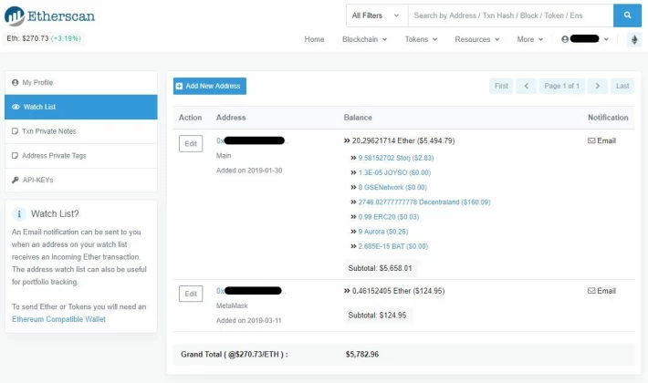Open the All Filters dropdown

pos(377,16)
